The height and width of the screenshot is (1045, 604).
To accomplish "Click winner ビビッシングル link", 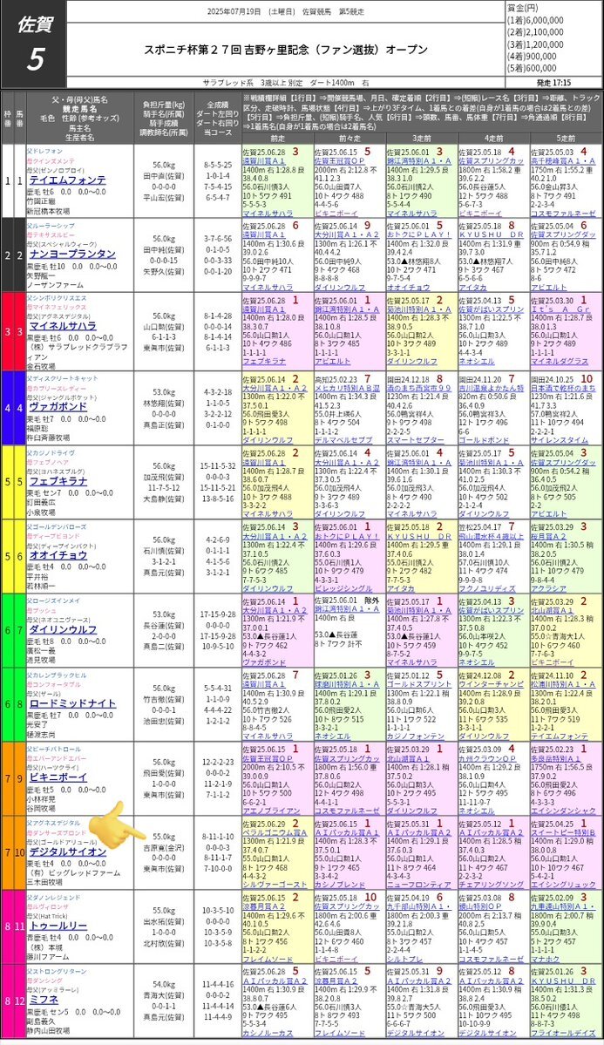I will coord(343,587).
